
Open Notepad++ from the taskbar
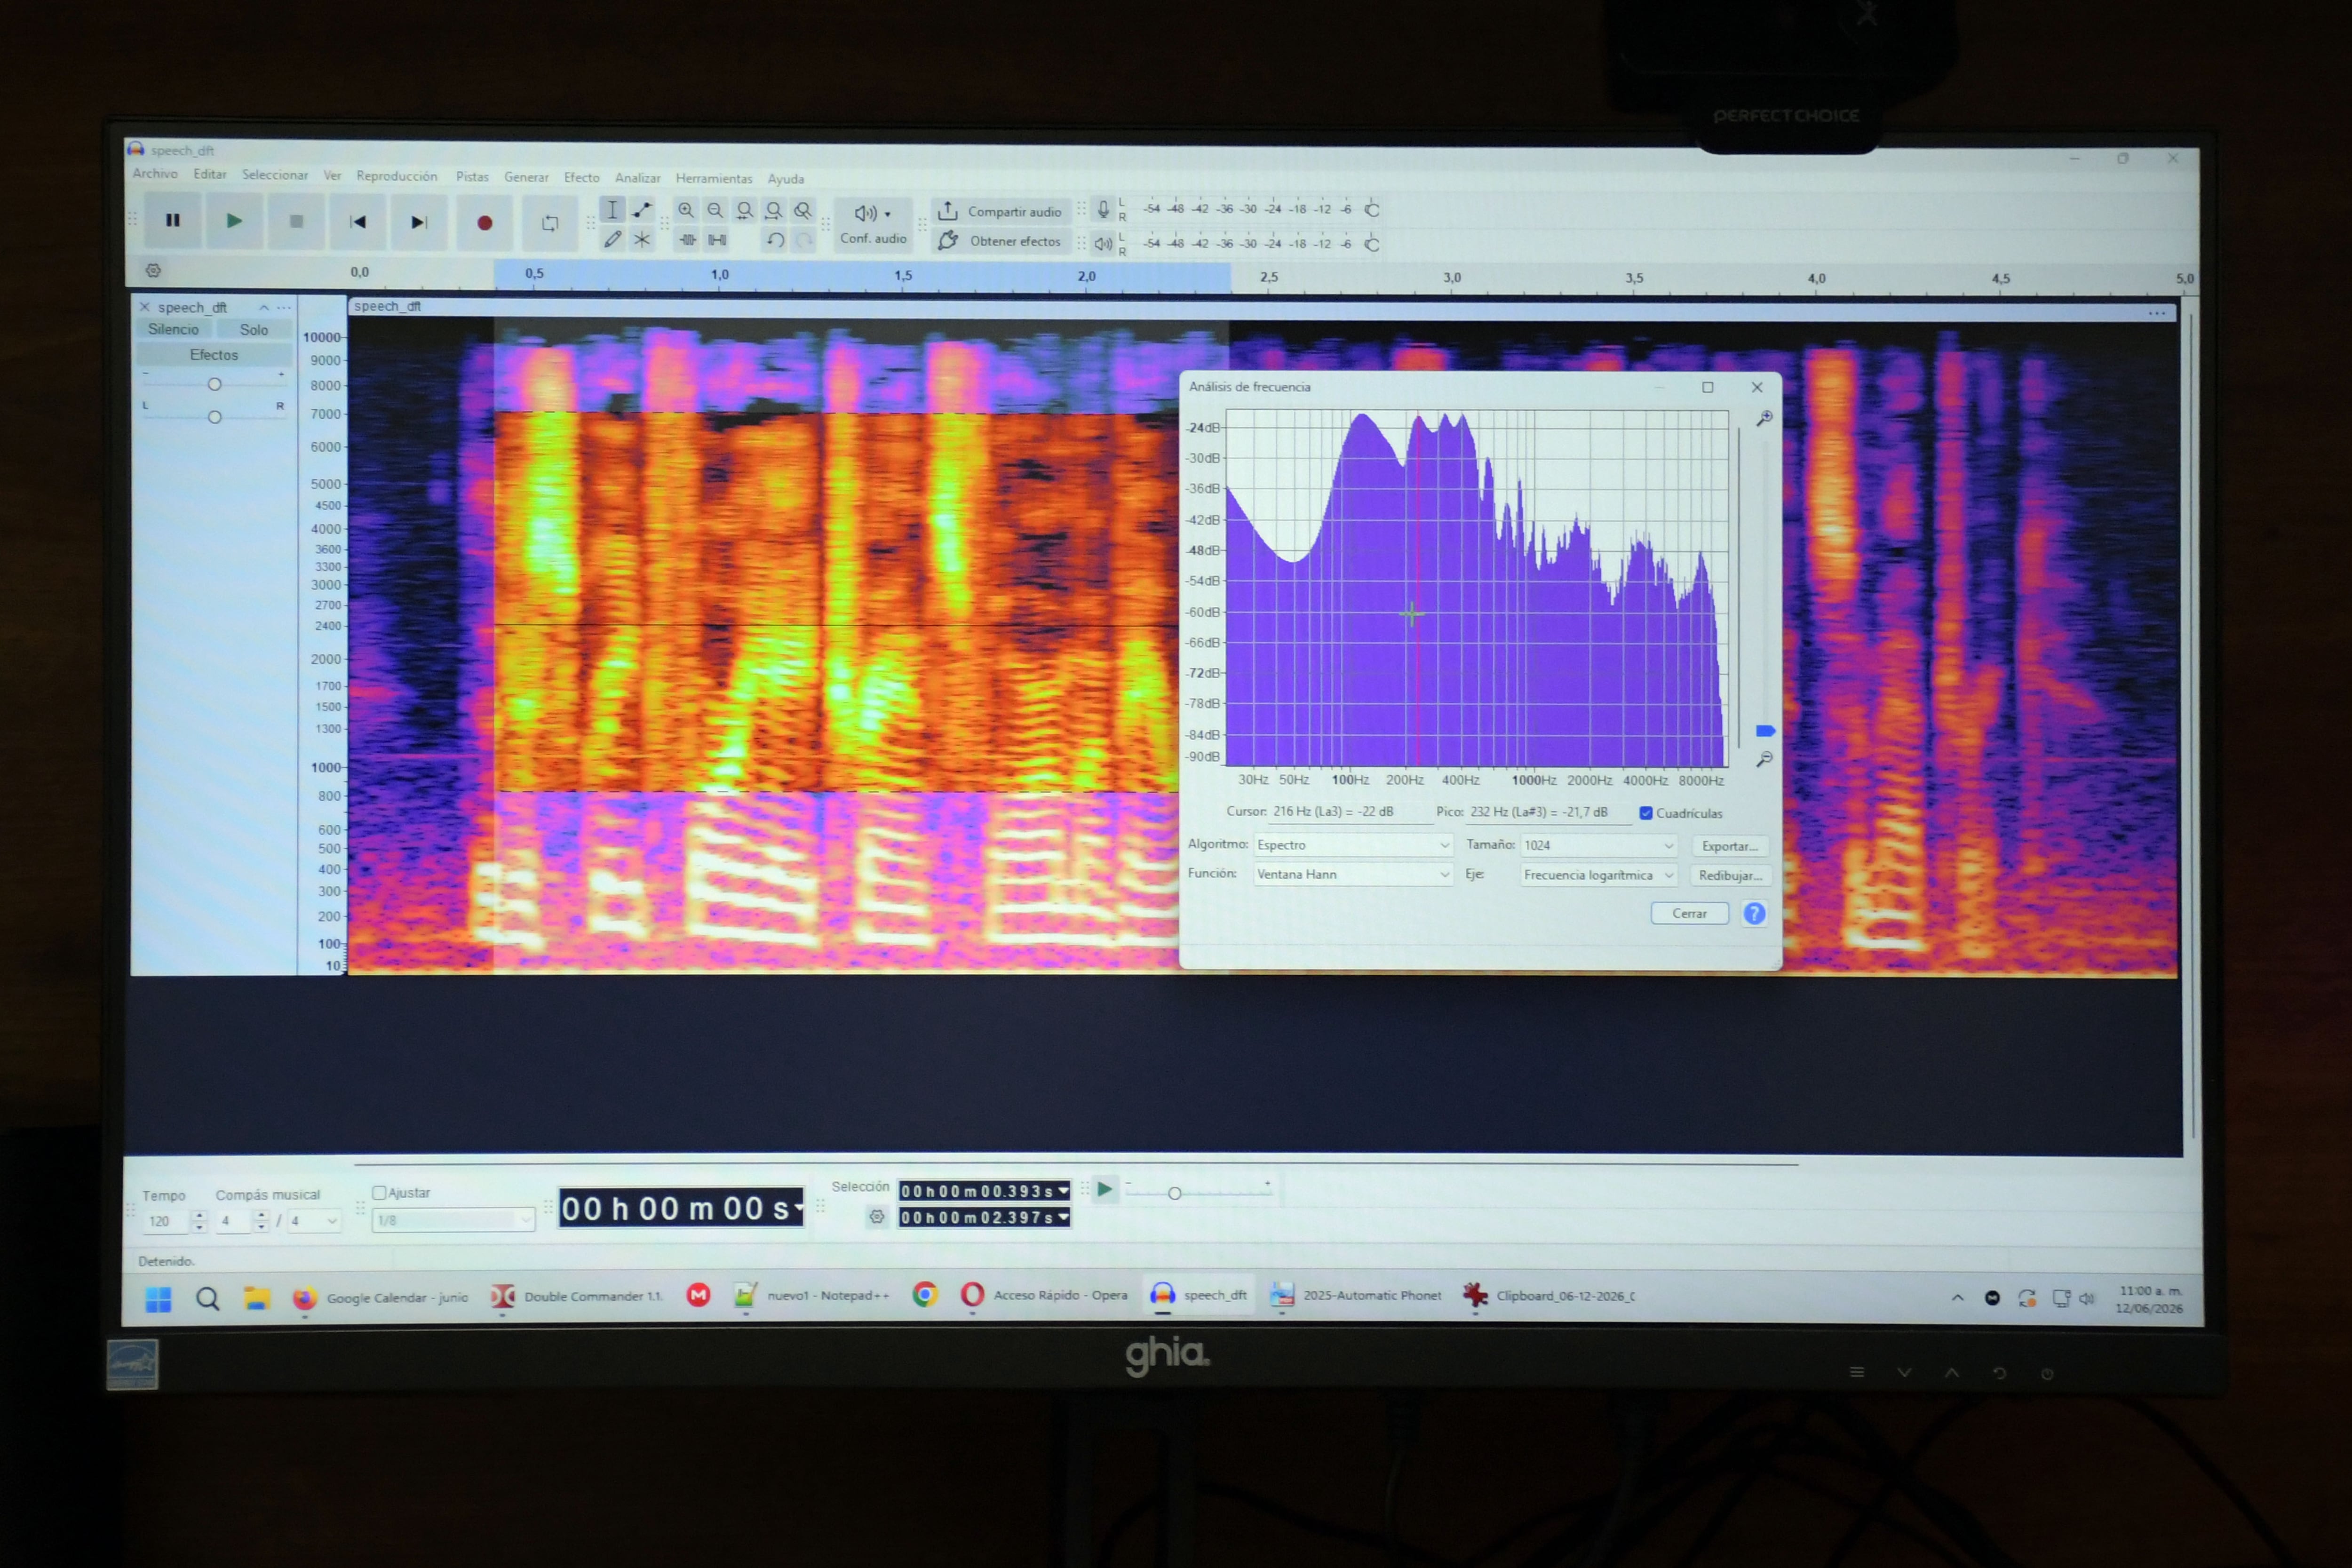[811, 1296]
